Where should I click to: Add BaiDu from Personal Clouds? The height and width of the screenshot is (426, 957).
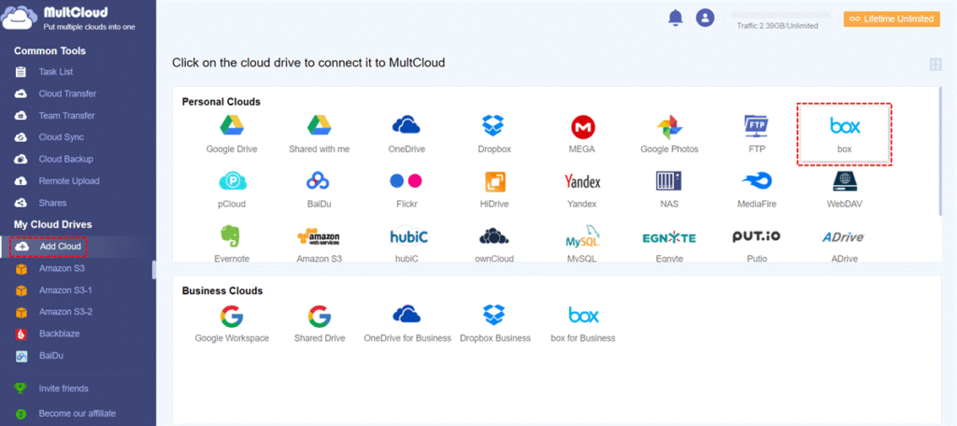(x=320, y=190)
